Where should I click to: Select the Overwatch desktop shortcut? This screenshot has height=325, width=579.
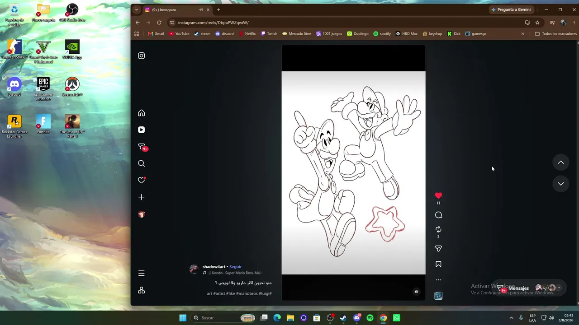point(72,87)
